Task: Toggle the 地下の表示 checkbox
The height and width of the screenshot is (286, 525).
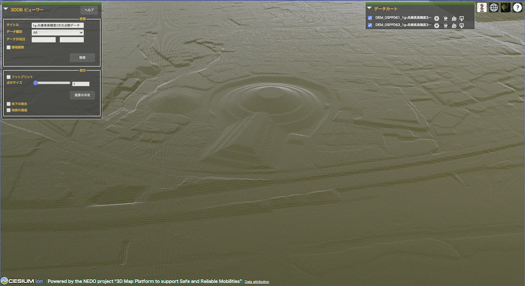Action: tap(8, 103)
